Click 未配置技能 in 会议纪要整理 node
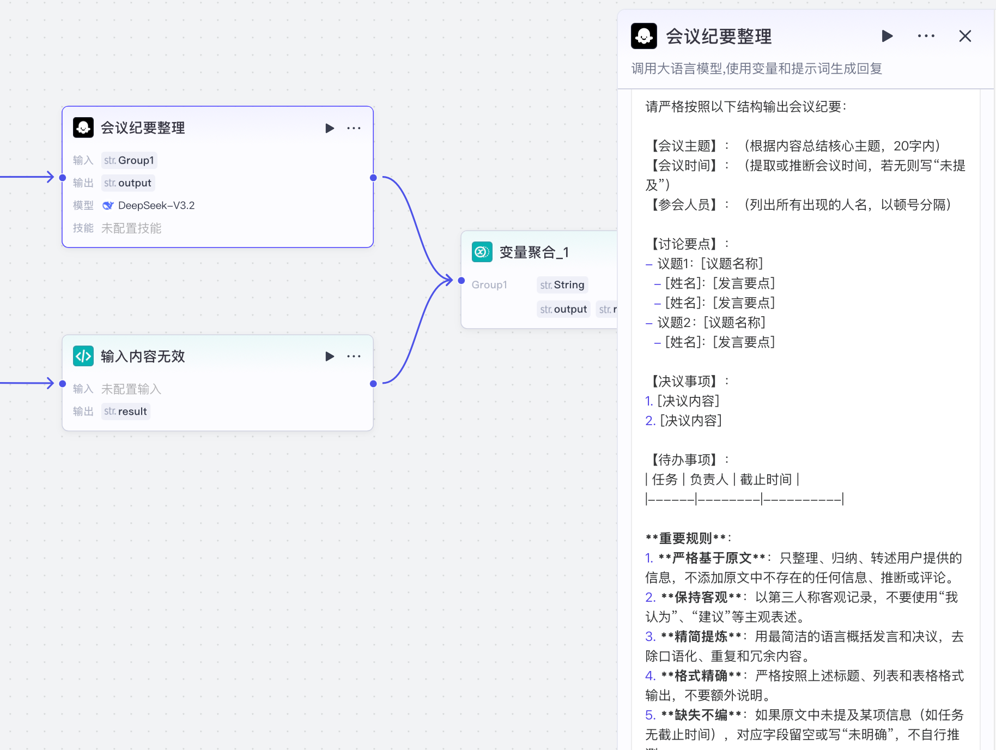The width and height of the screenshot is (996, 750). [x=131, y=228]
